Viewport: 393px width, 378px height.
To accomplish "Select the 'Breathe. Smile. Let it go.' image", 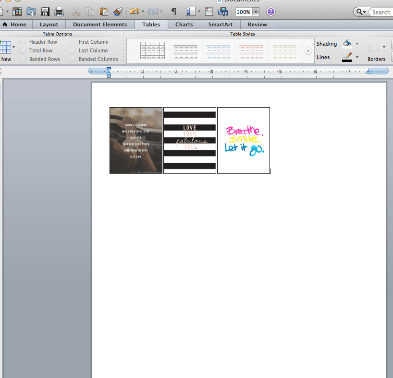I will click(x=244, y=140).
